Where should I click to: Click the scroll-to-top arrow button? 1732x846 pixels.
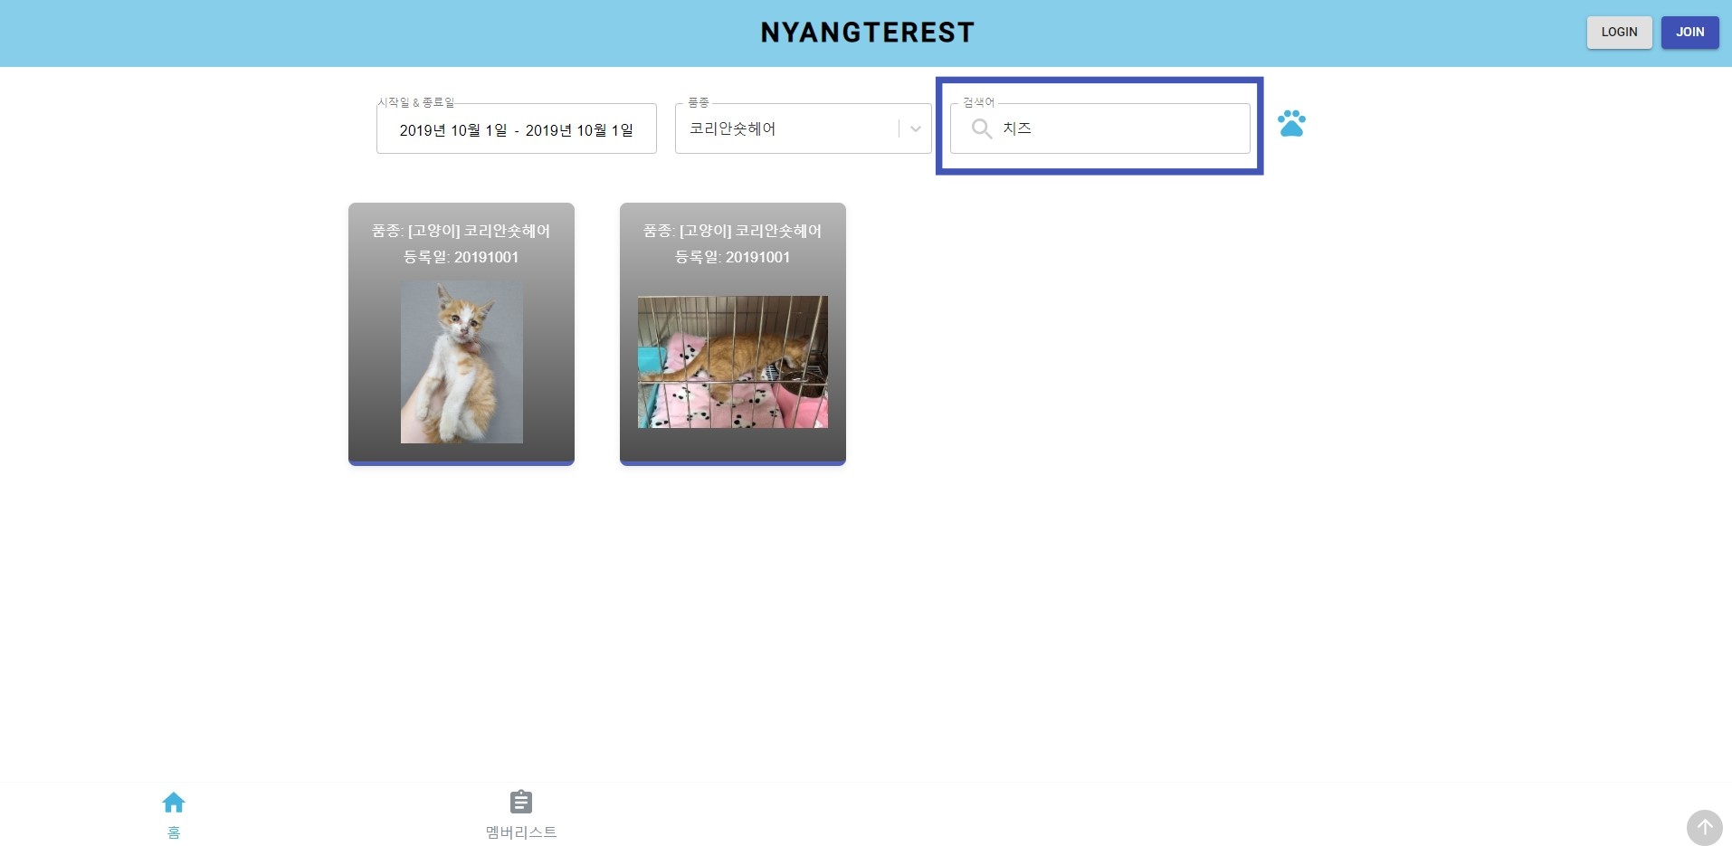pos(1704,827)
